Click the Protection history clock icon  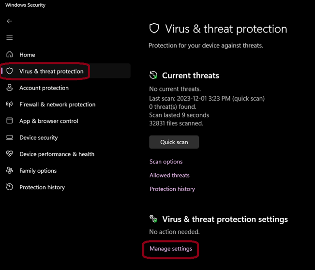9,187
